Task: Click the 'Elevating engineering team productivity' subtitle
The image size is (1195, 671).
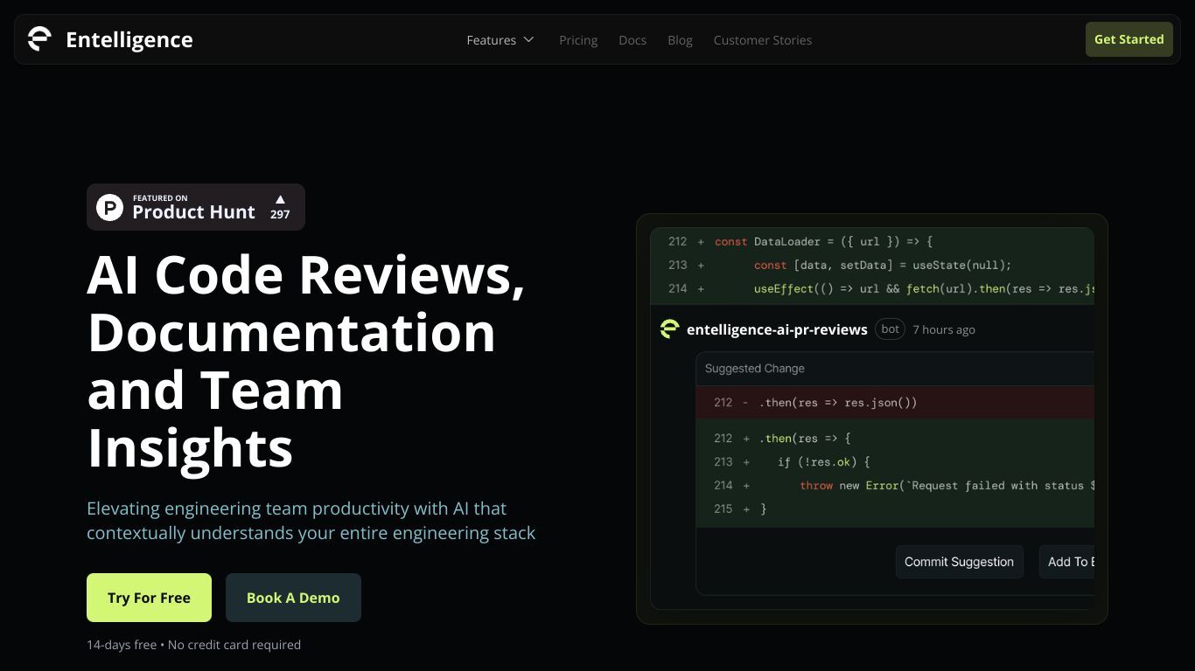Action: (311, 521)
